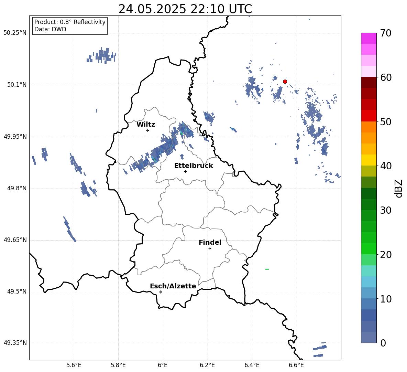Select the Wiltz city label
This screenshot has height=372, width=407.
pos(146,125)
